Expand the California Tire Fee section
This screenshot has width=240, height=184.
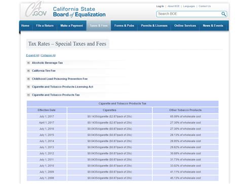28,71
